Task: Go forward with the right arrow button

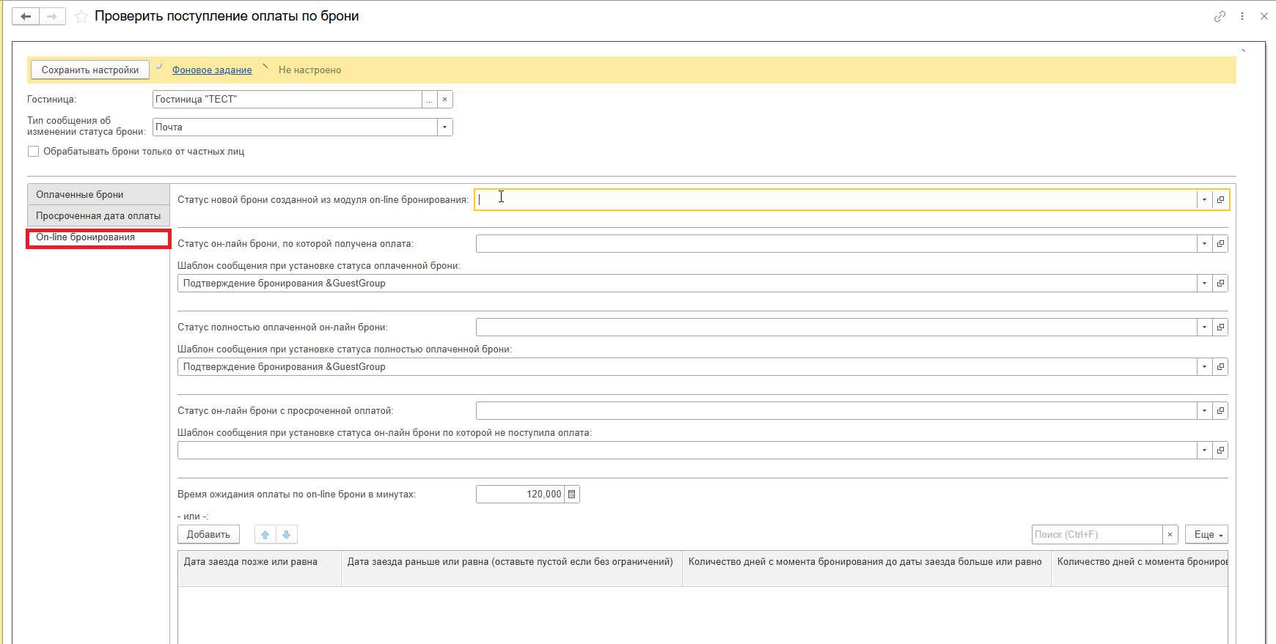Action: [52, 16]
